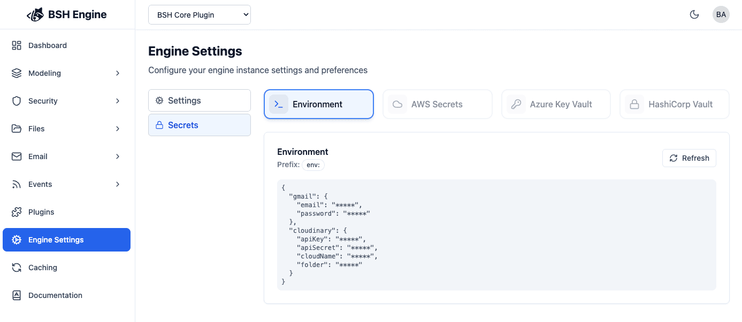Open the BSH Core Plugin dropdown

pyautogui.click(x=199, y=15)
